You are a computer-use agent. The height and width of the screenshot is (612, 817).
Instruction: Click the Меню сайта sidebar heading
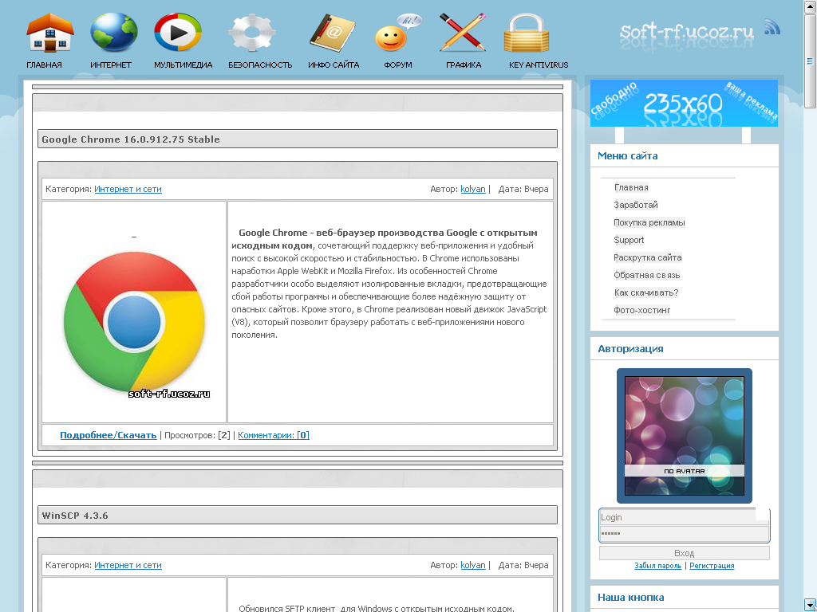627,155
